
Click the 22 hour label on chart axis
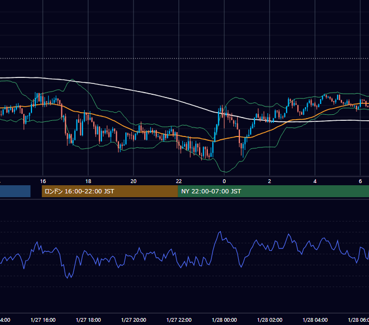click(179, 181)
